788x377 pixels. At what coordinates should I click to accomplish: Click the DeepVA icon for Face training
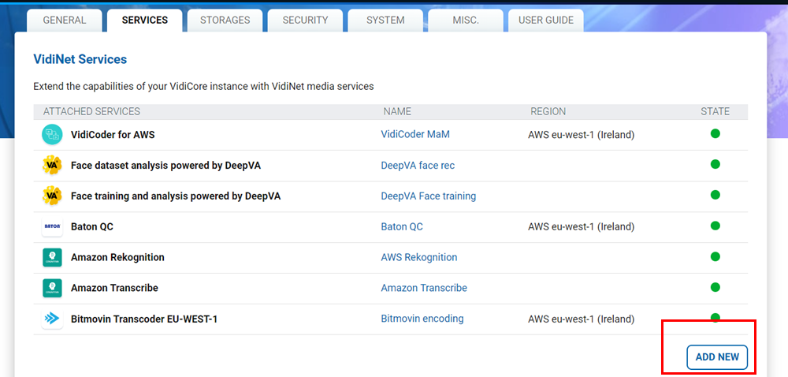coord(52,196)
